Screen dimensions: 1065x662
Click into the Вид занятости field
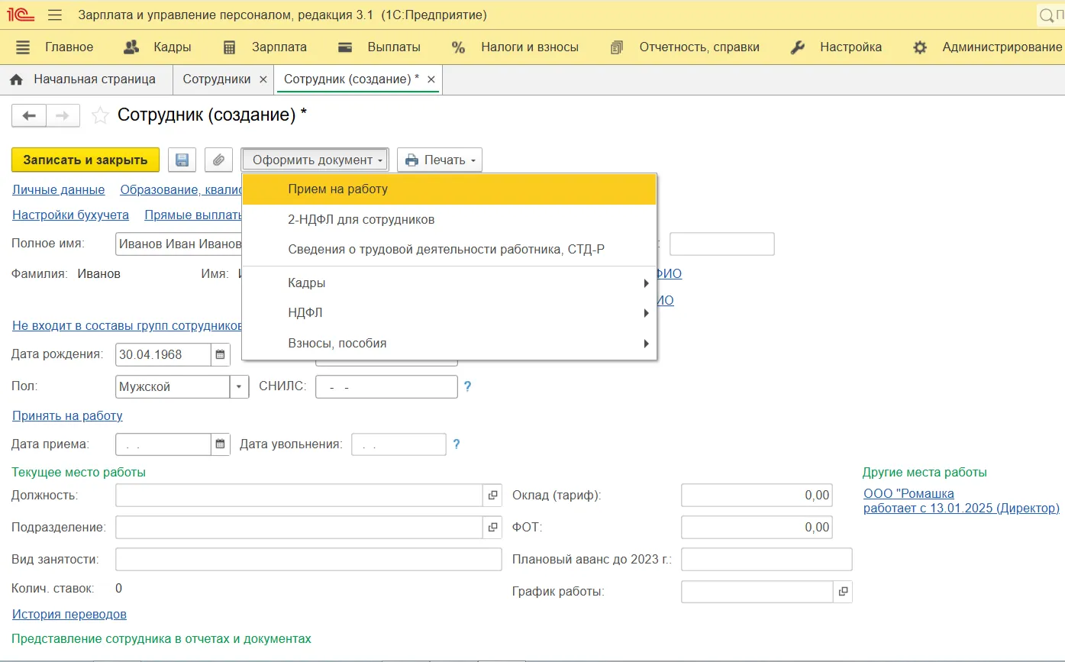pyautogui.click(x=308, y=560)
